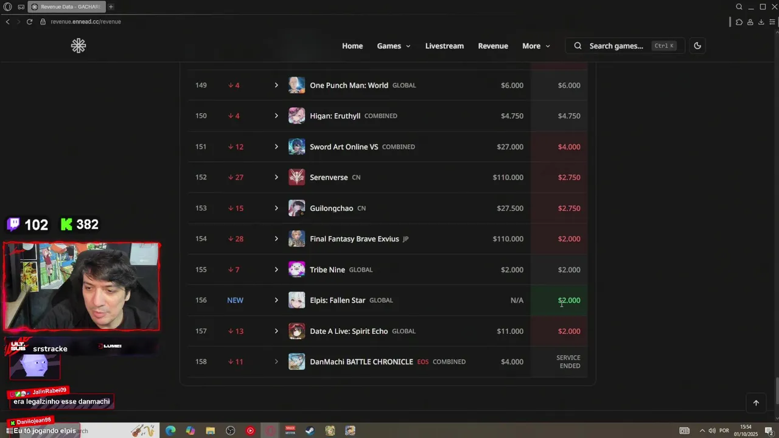Open Elpis: Fallen Star title
The width and height of the screenshot is (779, 438).
pyautogui.click(x=337, y=300)
